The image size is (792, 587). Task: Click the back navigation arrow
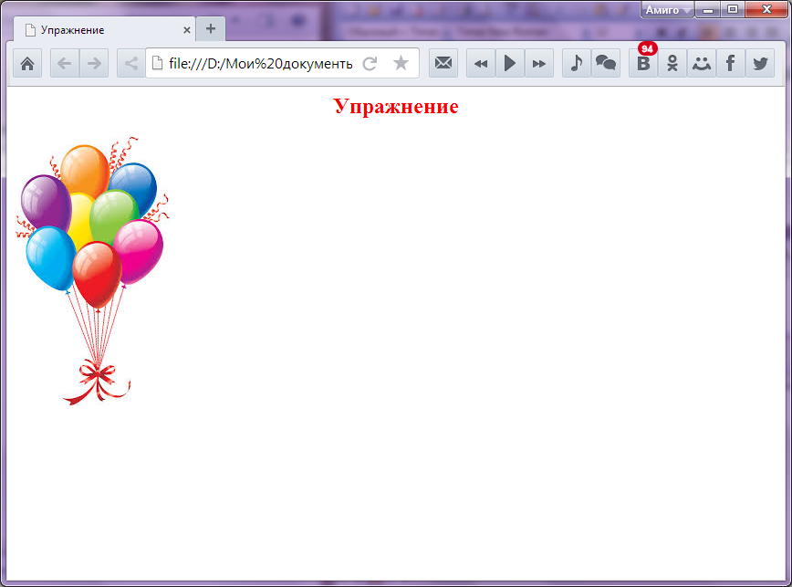click(x=65, y=63)
